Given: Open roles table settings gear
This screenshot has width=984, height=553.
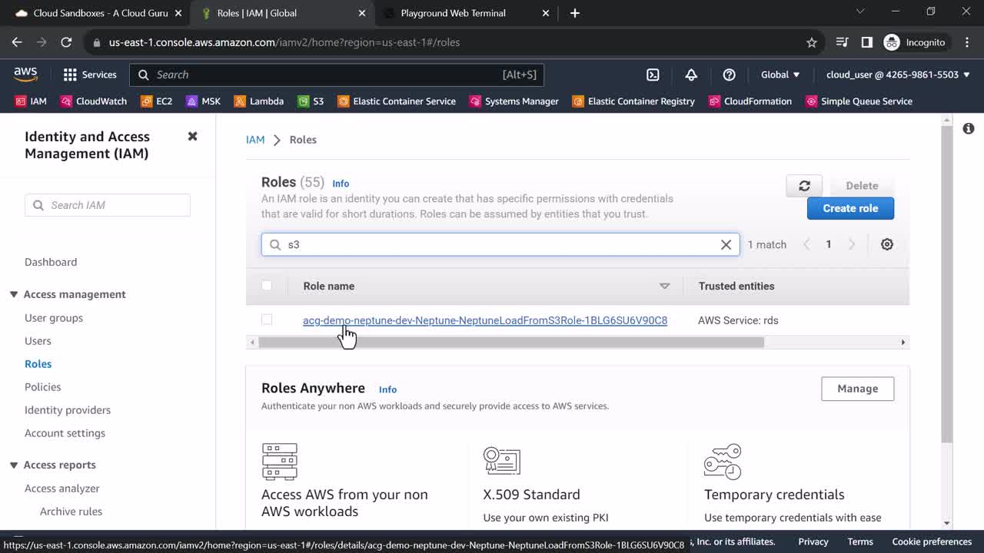Looking at the screenshot, I should coord(886,244).
